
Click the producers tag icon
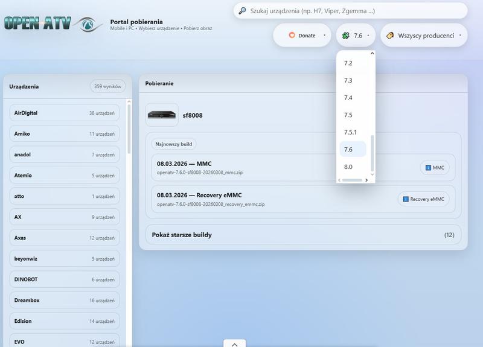(390, 36)
